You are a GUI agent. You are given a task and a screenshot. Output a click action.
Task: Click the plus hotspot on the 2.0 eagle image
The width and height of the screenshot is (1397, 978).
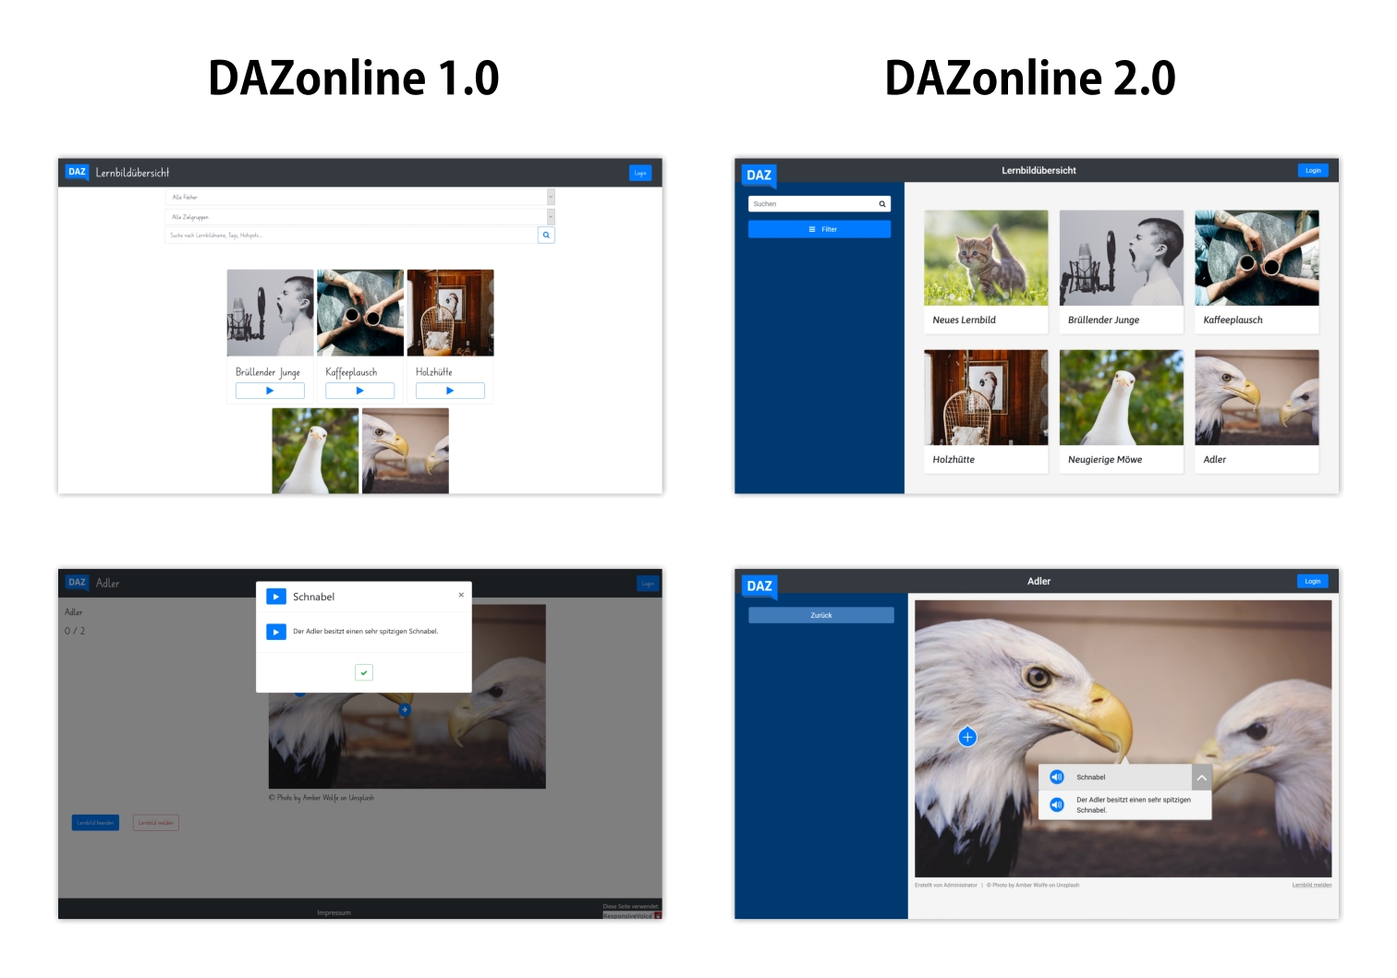(967, 737)
